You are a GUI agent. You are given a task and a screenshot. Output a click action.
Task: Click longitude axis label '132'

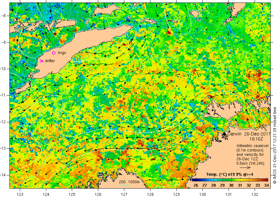[x=255, y=194]
